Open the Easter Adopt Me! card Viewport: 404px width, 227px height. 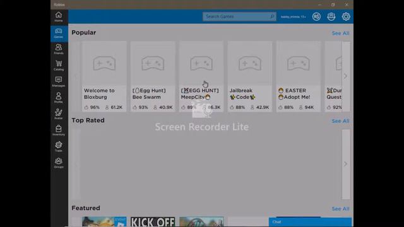pos(299,76)
